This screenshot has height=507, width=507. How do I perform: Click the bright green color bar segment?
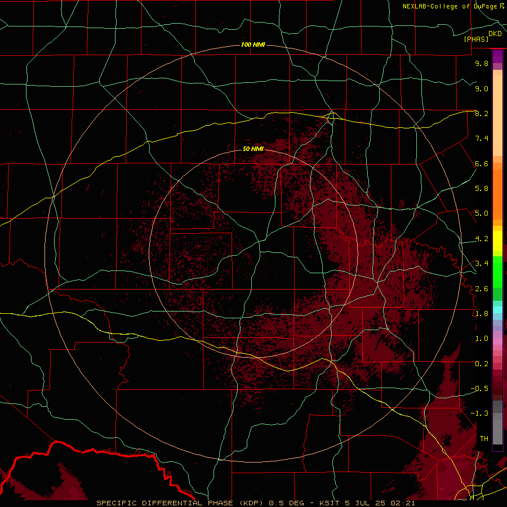(497, 272)
